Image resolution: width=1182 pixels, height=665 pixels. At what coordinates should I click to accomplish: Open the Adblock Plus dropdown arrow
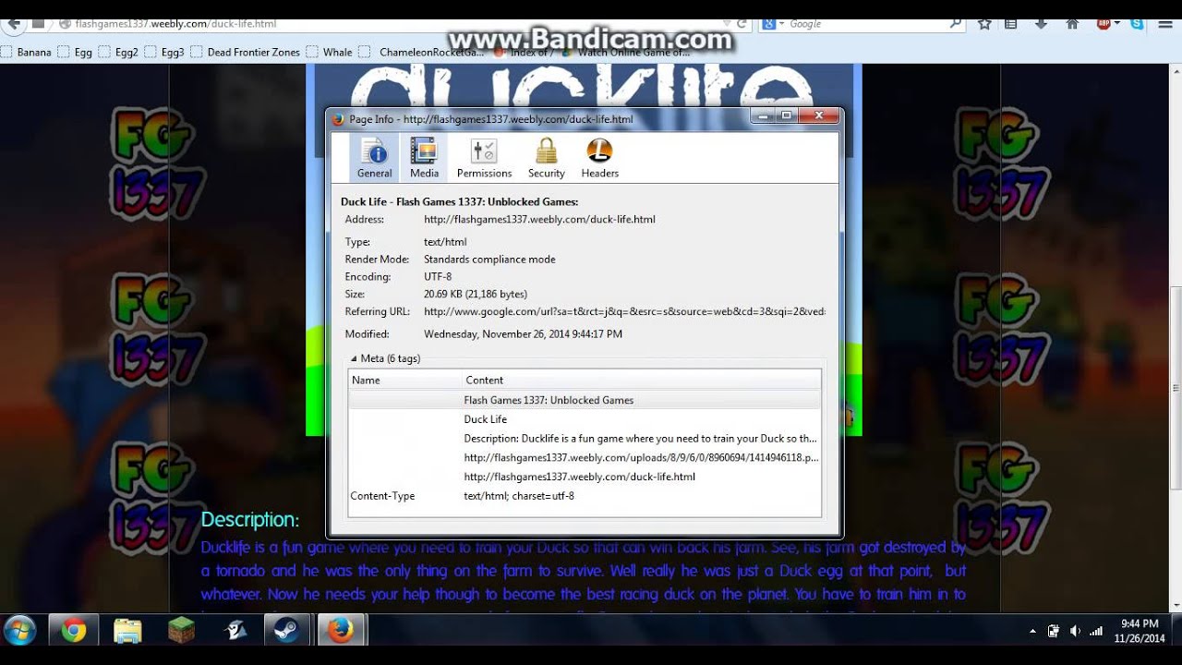click(x=1116, y=24)
